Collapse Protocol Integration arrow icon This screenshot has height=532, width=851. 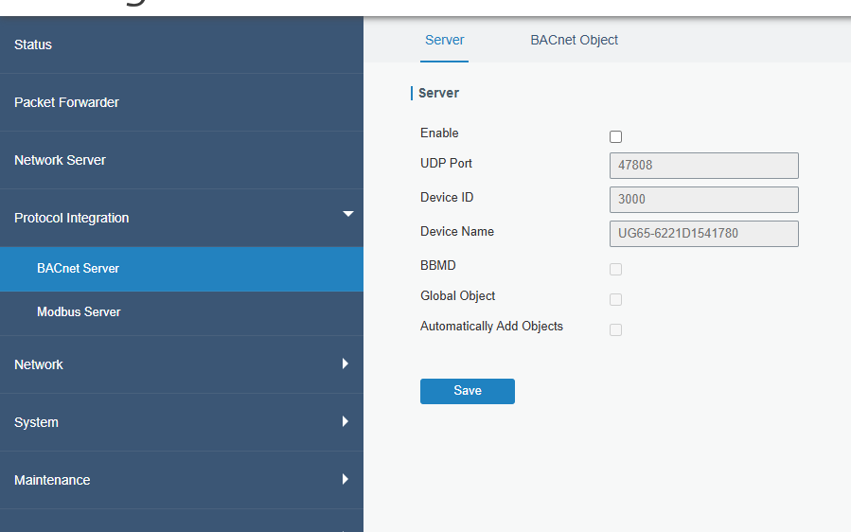[x=348, y=214]
